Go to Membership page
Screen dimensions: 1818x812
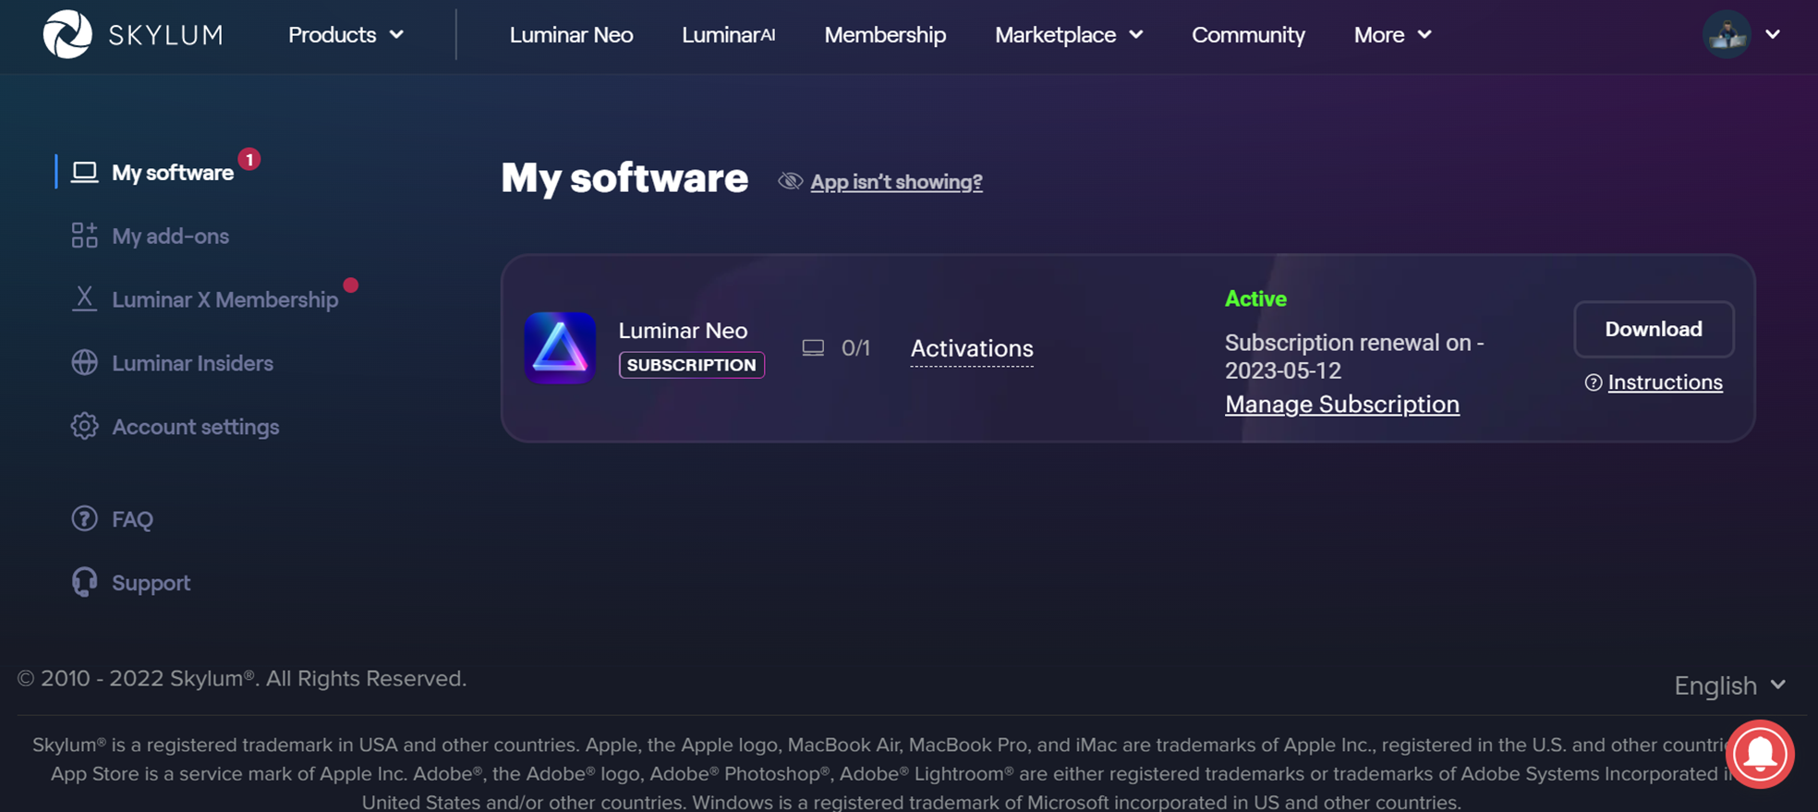tap(885, 35)
